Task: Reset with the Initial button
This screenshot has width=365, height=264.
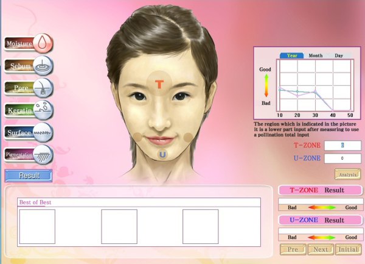Action: (349, 249)
